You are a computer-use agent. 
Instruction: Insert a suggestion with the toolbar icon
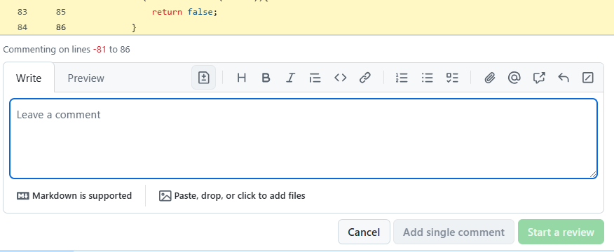[x=204, y=78]
